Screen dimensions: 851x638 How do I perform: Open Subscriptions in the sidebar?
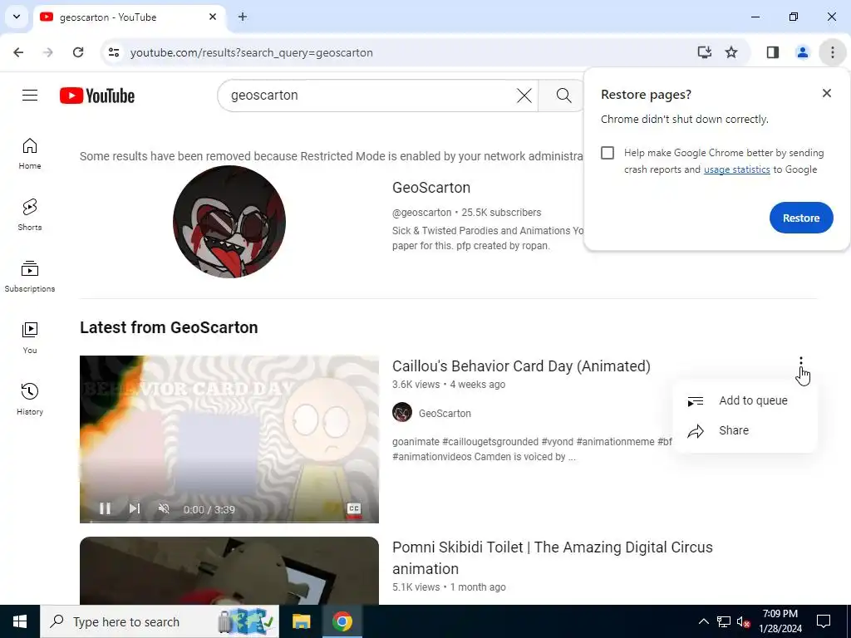tap(30, 277)
